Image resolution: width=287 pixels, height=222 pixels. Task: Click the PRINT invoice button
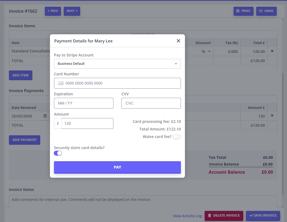tap(243, 11)
